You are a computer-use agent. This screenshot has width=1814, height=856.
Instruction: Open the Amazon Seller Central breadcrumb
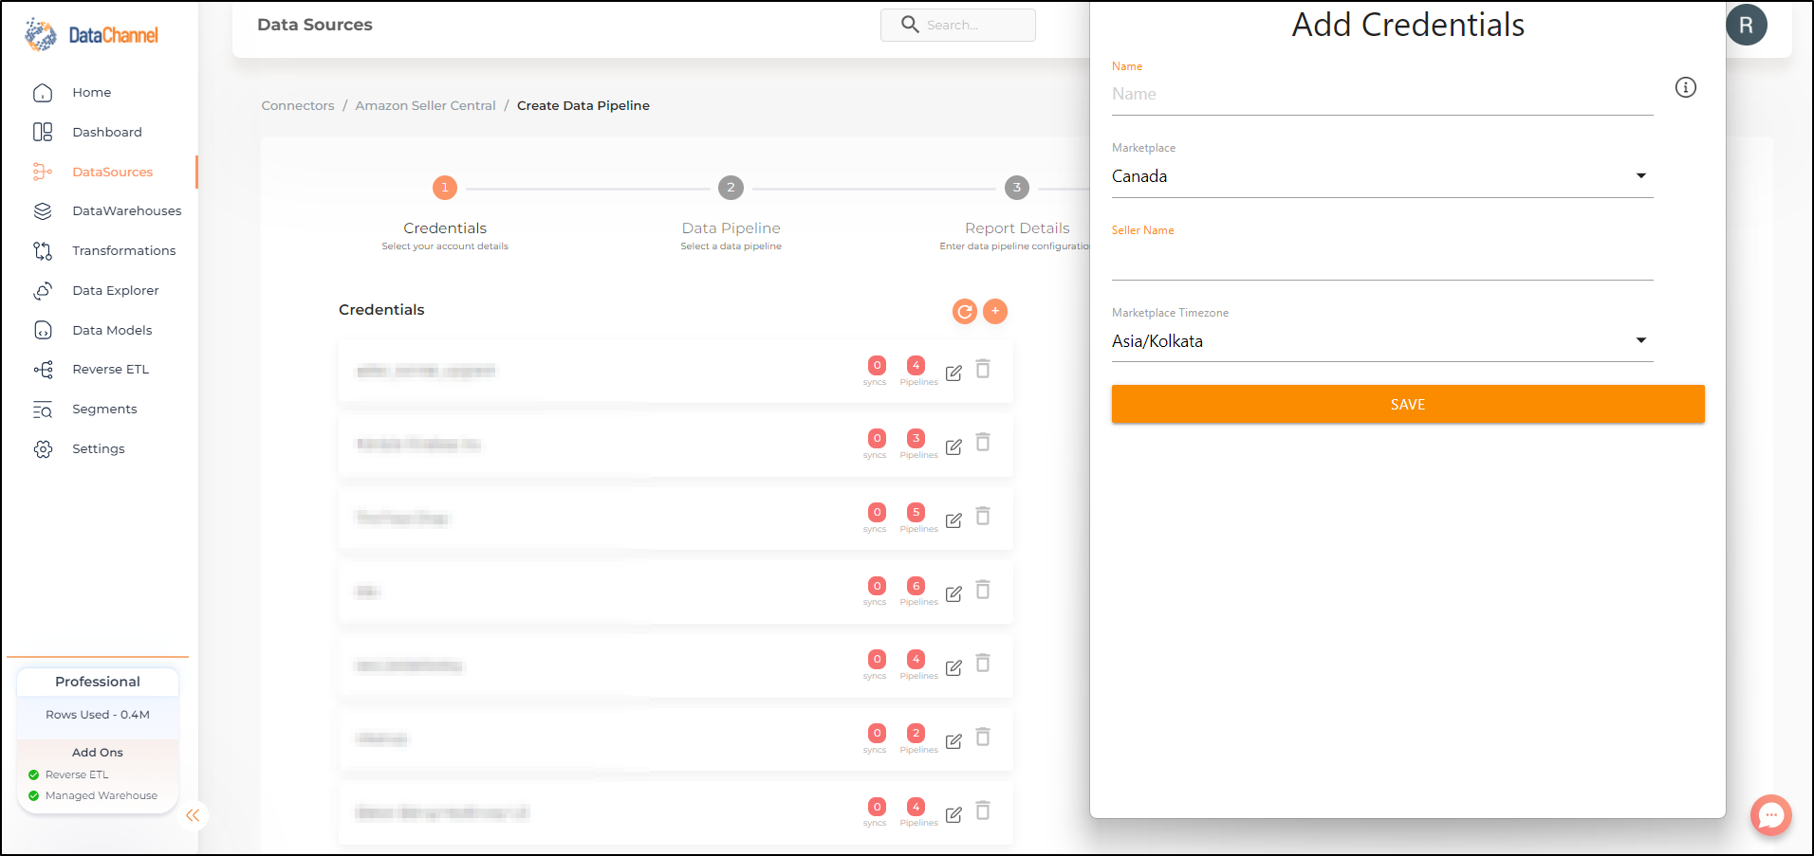425,105
